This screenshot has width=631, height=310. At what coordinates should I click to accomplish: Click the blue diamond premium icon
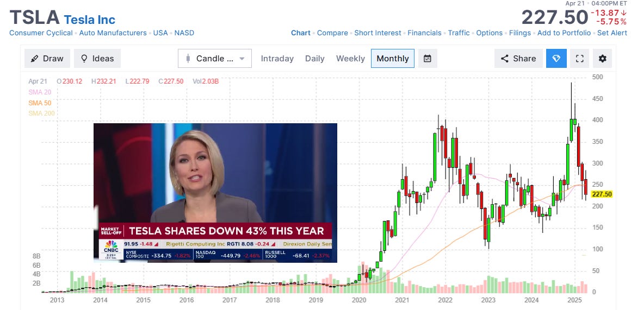[556, 59]
